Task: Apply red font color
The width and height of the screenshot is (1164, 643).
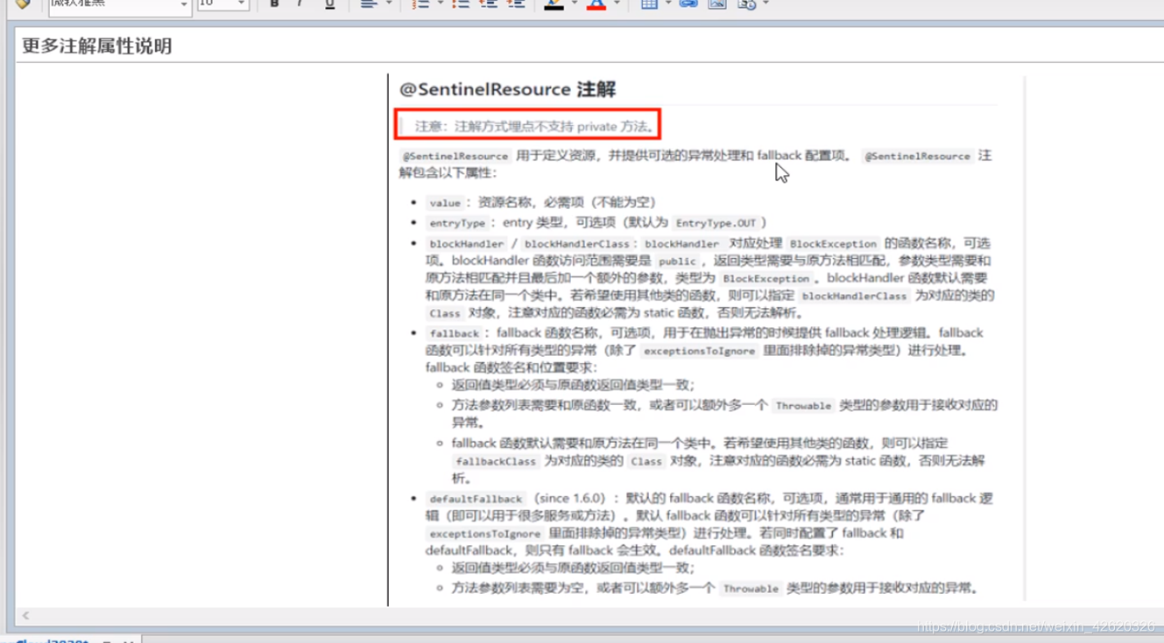Action: click(x=596, y=3)
